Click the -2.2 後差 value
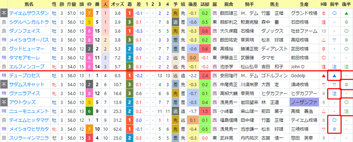 coord(192,76)
